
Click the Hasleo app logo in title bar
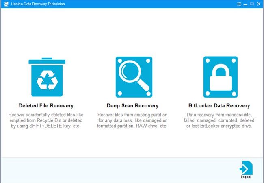[x=6, y=4]
